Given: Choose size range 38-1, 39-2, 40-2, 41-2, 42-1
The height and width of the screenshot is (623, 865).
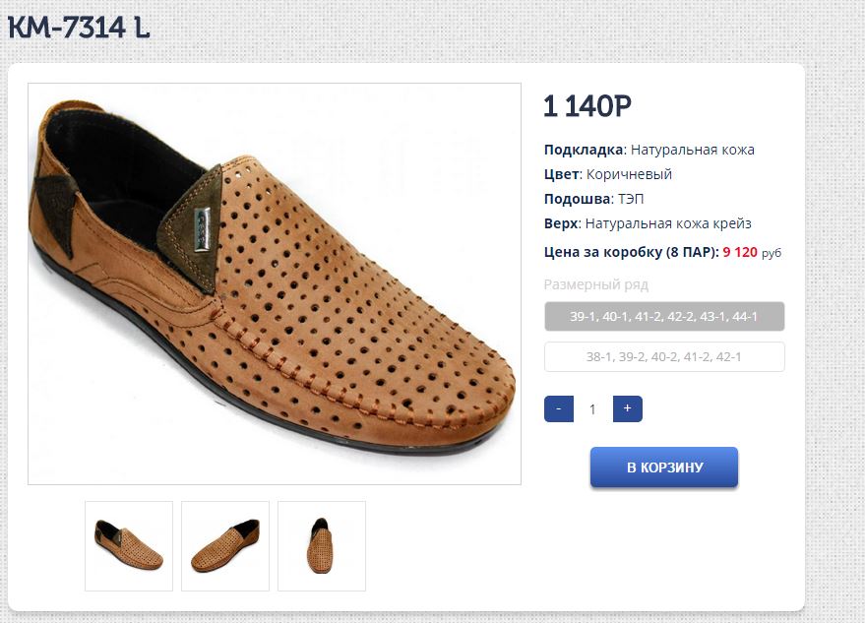Looking at the screenshot, I should click(x=664, y=357).
